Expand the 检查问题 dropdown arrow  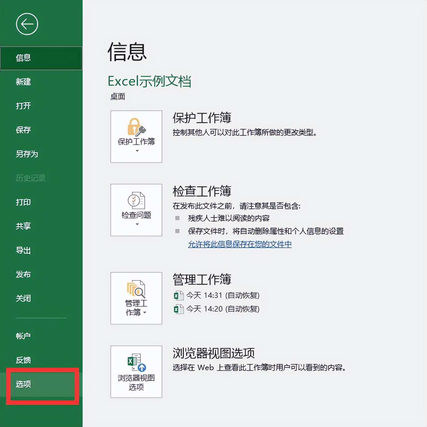pyautogui.click(x=137, y=224)
